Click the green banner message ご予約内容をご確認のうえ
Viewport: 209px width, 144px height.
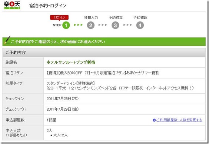58,41
